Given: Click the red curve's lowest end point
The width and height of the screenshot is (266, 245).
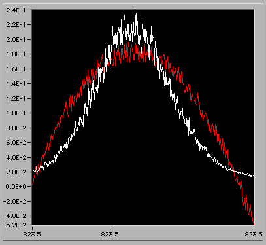Looking at the screenshot, I should coord(254,224).
